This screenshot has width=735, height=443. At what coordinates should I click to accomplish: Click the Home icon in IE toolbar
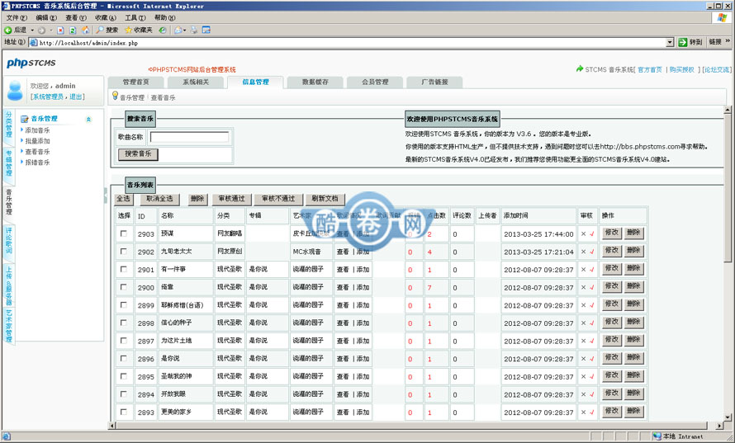pyautogui.click(x=85, y=30)
